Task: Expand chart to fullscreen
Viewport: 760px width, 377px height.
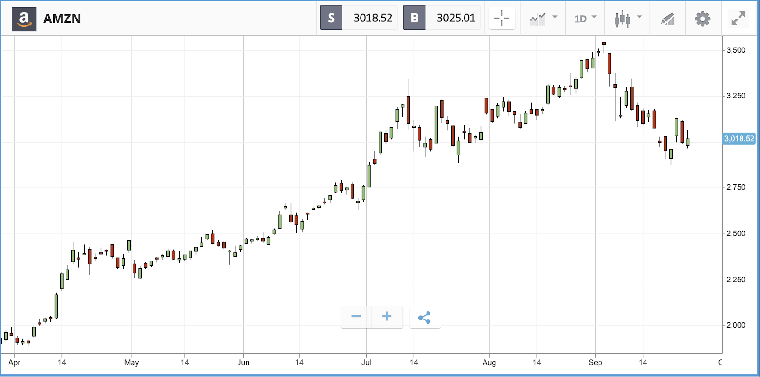Action: tap(738, 19)
